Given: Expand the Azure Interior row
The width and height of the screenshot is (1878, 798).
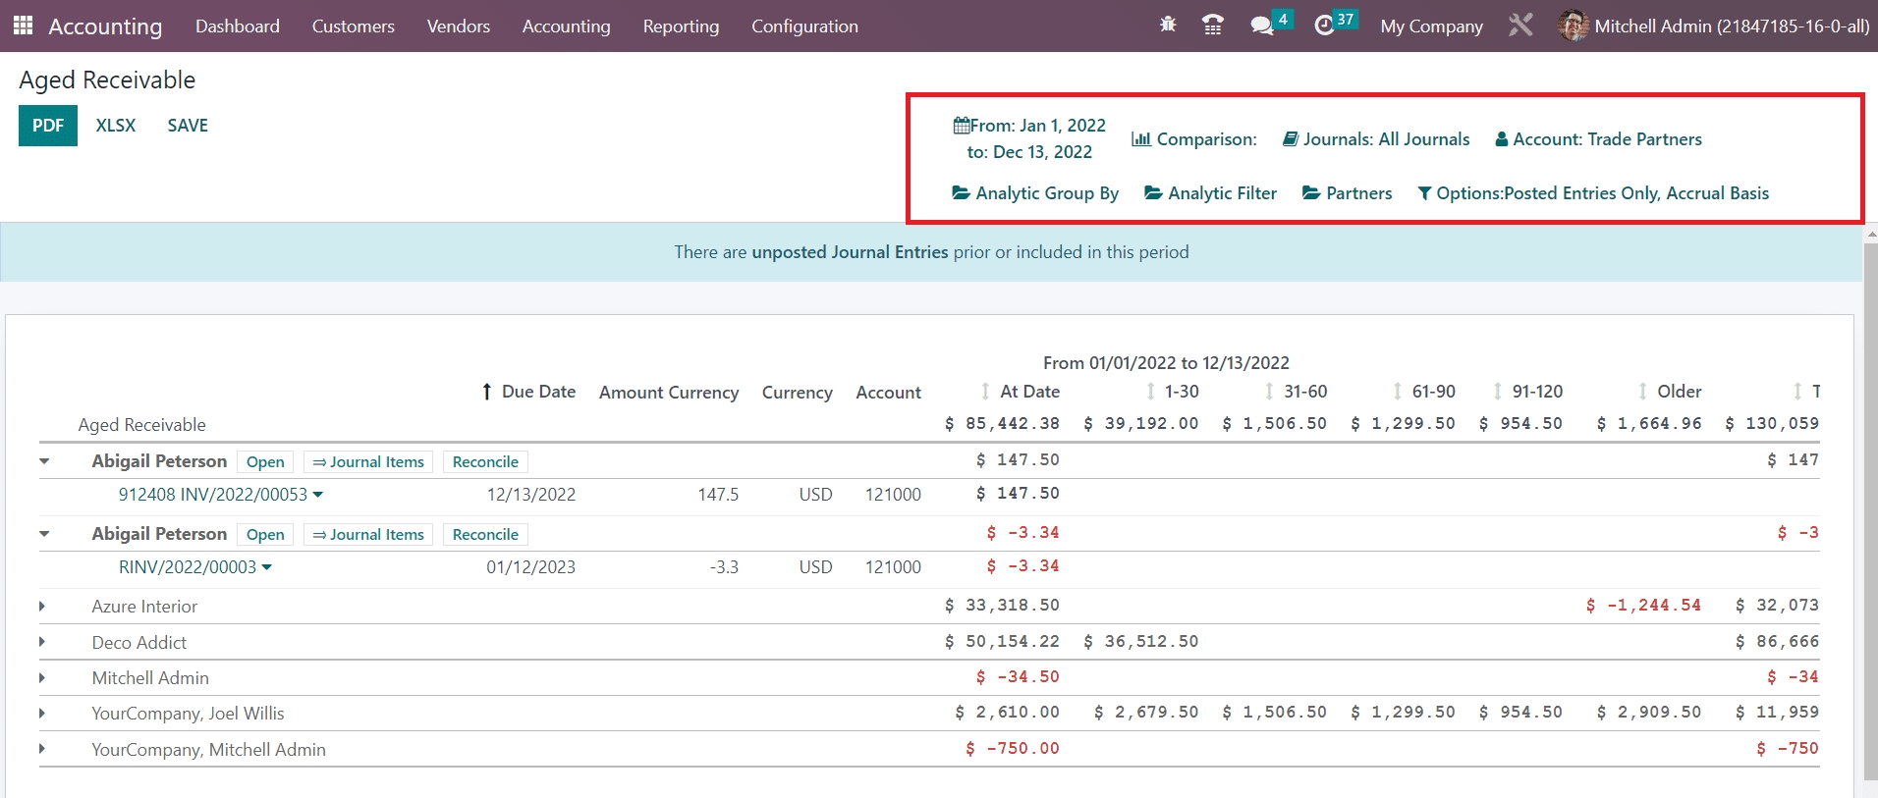Looking at the screenshot, I should pos(42,607).
